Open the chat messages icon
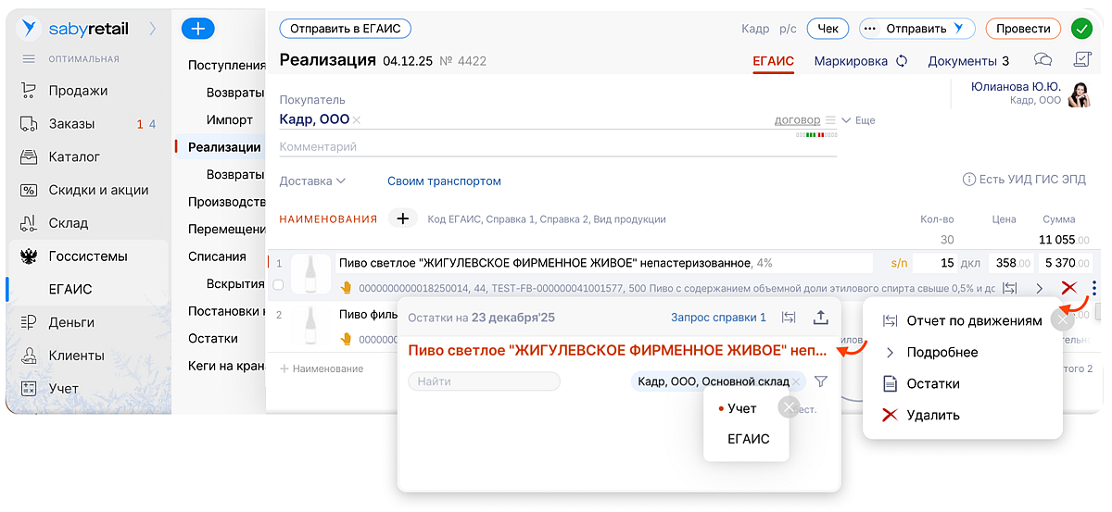The height and width of the screenshot is (512, 1112). point(1042,61)
